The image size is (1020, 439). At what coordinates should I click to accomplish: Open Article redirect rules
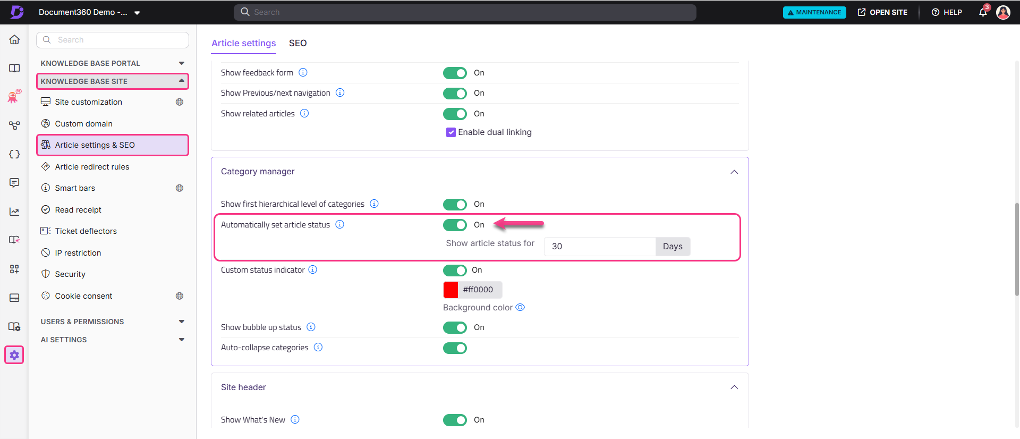pos(92,167)
